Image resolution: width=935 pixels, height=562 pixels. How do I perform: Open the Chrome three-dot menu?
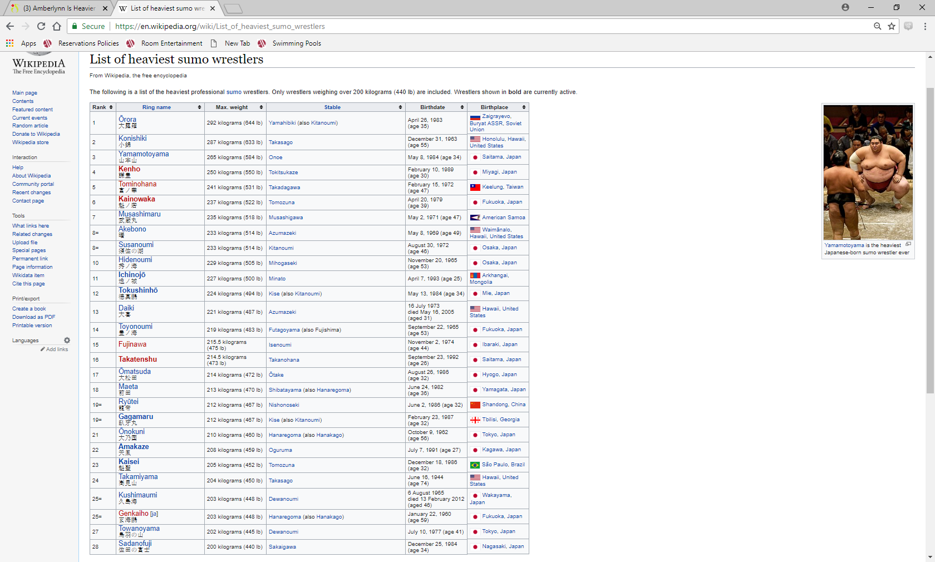(x=925, y=26)
